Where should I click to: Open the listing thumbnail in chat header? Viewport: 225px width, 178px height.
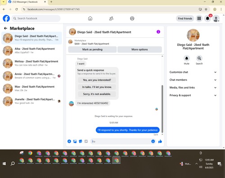72,32
